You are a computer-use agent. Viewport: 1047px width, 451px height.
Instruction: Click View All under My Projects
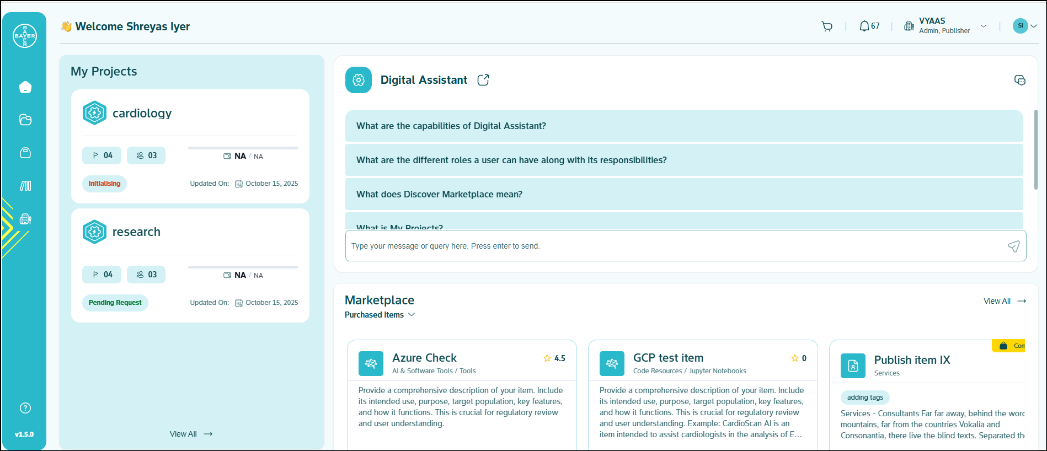pos(191,434)
